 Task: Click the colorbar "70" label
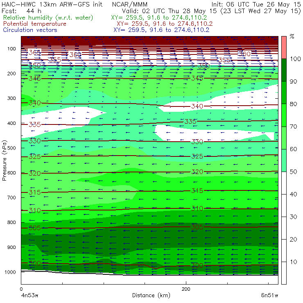click(293, 127)
